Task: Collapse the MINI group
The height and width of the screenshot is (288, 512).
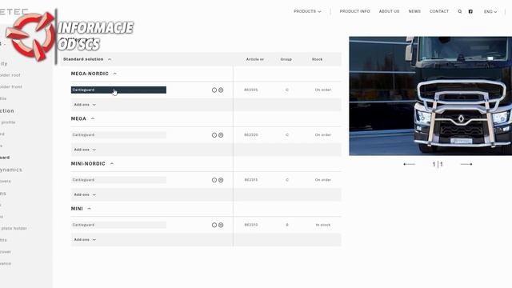Action: coord(81,209)
